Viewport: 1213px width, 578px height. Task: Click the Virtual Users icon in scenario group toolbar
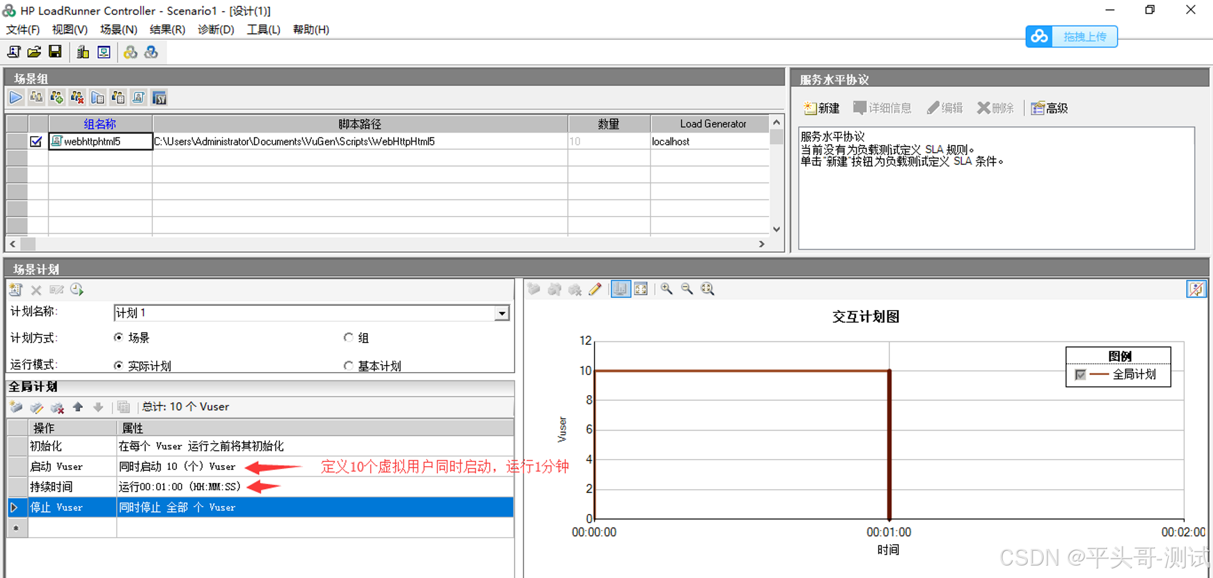point(36,97)
